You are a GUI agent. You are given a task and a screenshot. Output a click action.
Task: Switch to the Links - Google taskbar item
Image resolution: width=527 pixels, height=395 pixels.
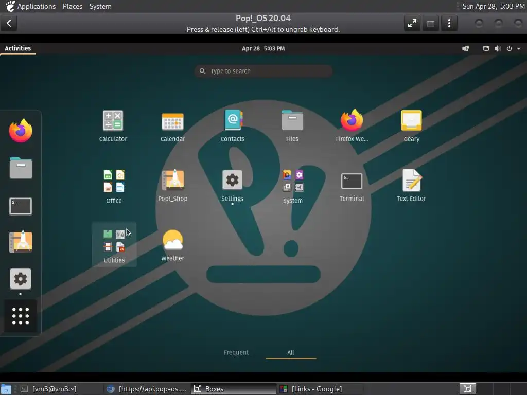319,389
